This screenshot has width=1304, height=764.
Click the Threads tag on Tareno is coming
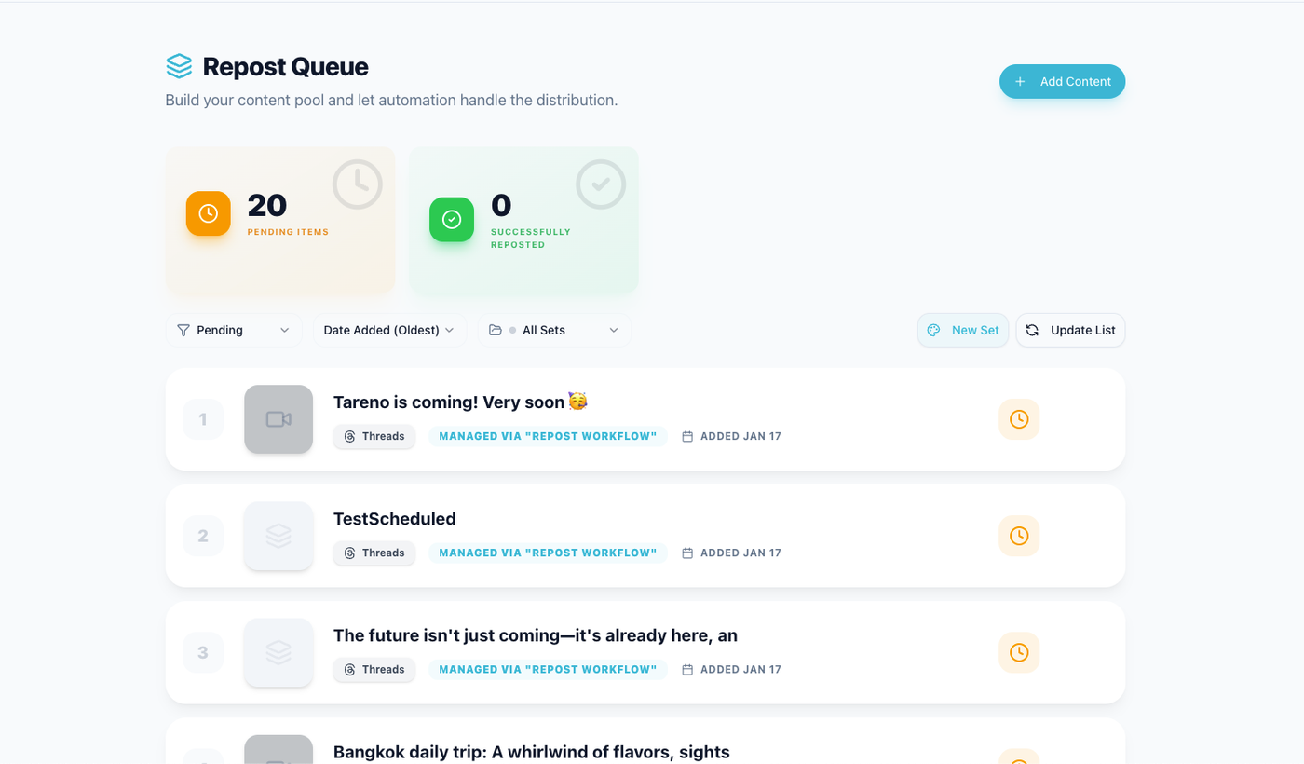(x=374, y=436)
